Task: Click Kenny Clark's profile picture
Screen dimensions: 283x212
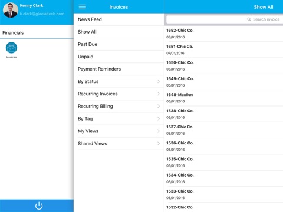Action: click(x=11, y=10)
